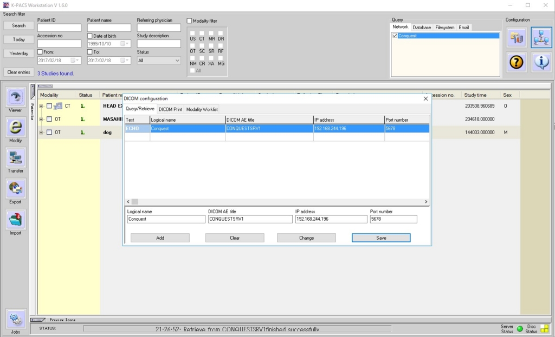Check the MASAHI study row checkbox
The height and width of the screenshot is (337, 555).
click(x=49, y=119)
